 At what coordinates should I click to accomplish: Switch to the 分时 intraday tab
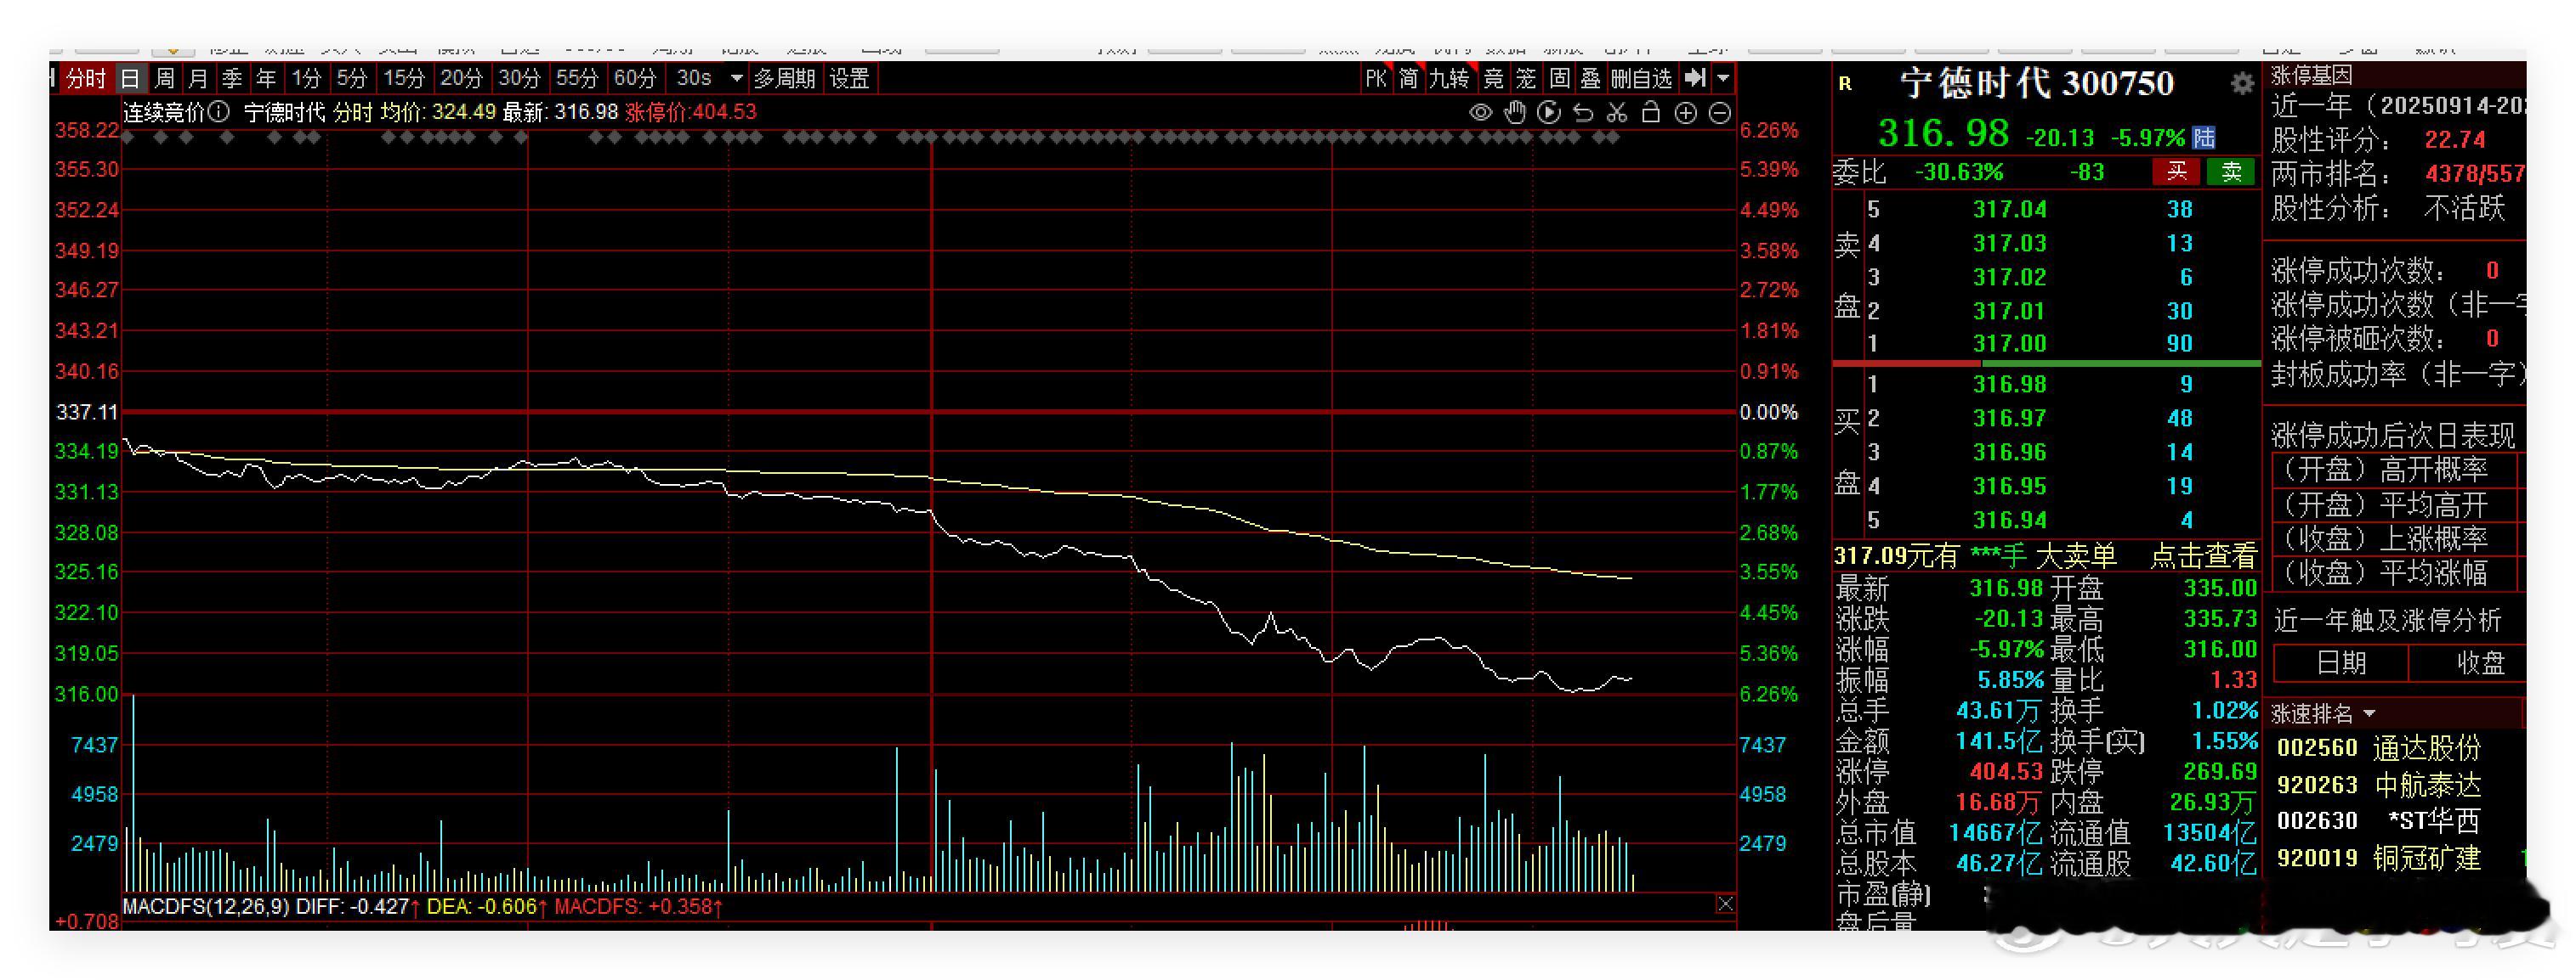tap(85, 78)
